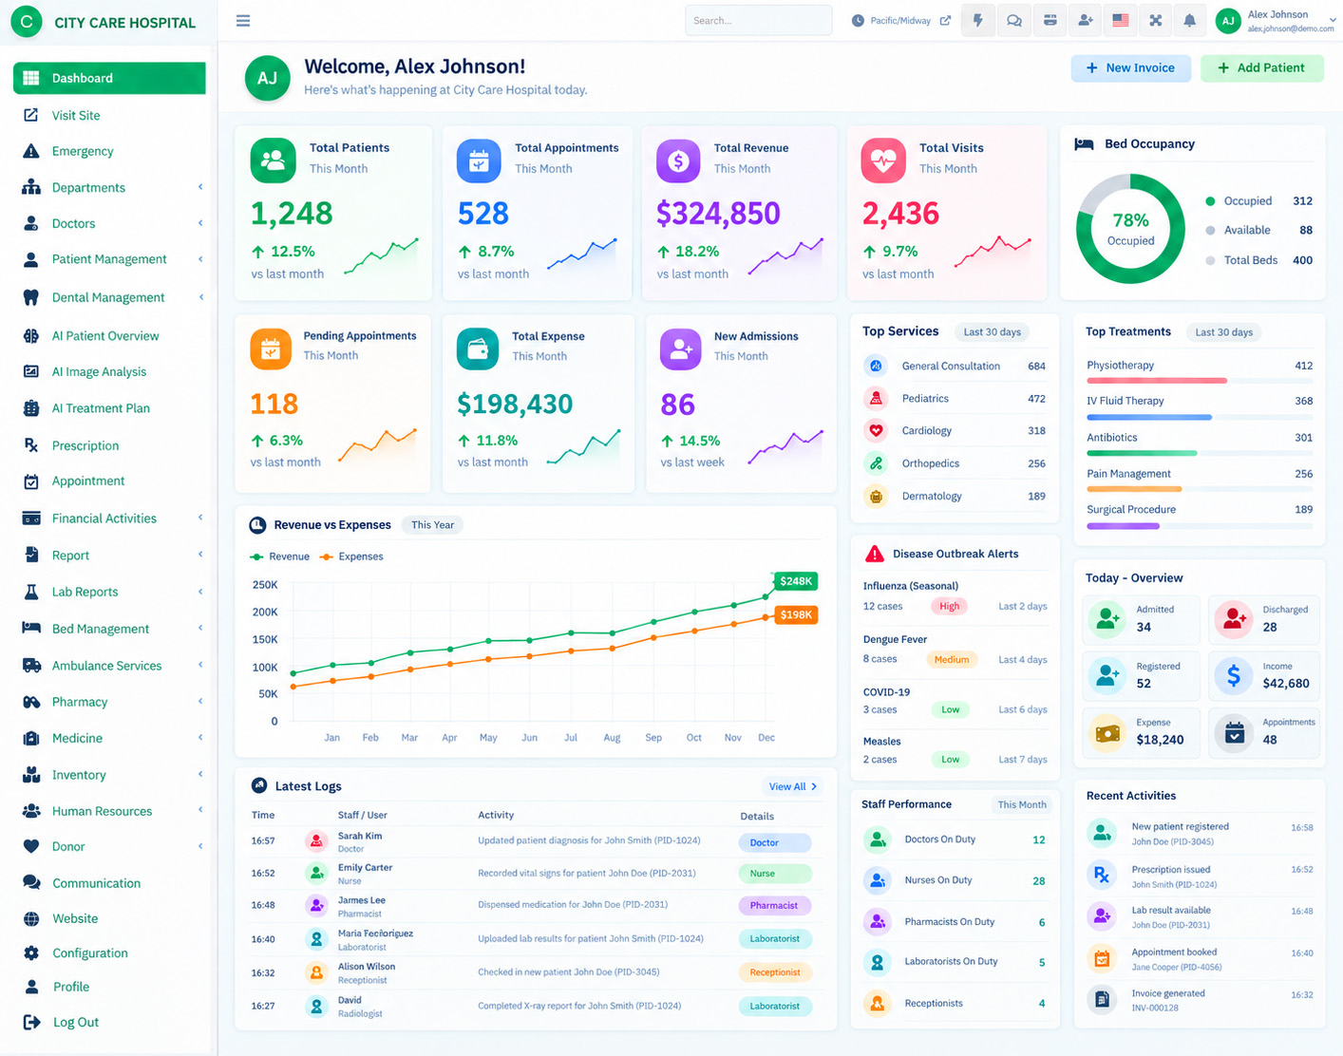Click the 78% bed occupancy donut chart

pos(1130,229)
